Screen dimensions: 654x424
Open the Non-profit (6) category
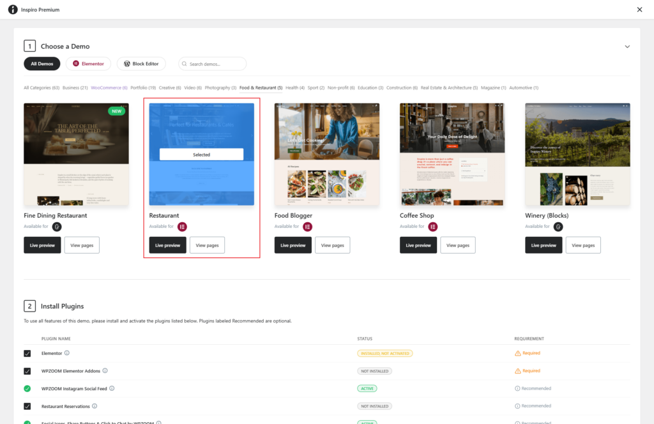[341, 88]
